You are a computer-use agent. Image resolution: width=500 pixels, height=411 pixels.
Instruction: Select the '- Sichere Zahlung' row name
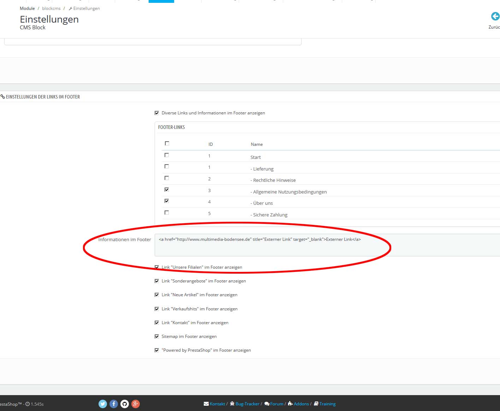(269, 215)
